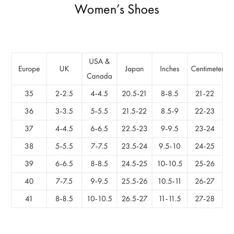Viewport: 234px width, 234px height.
Task: Select the Japan 20.5-21 cell
Action: (x=134, y=94)
